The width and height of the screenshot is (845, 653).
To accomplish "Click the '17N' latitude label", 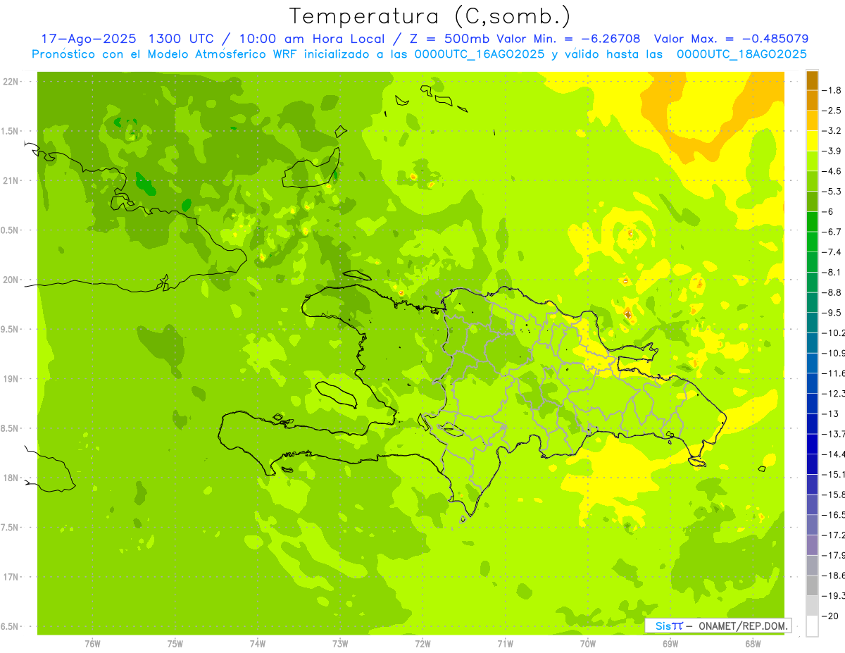I will [x=11, y=577].
